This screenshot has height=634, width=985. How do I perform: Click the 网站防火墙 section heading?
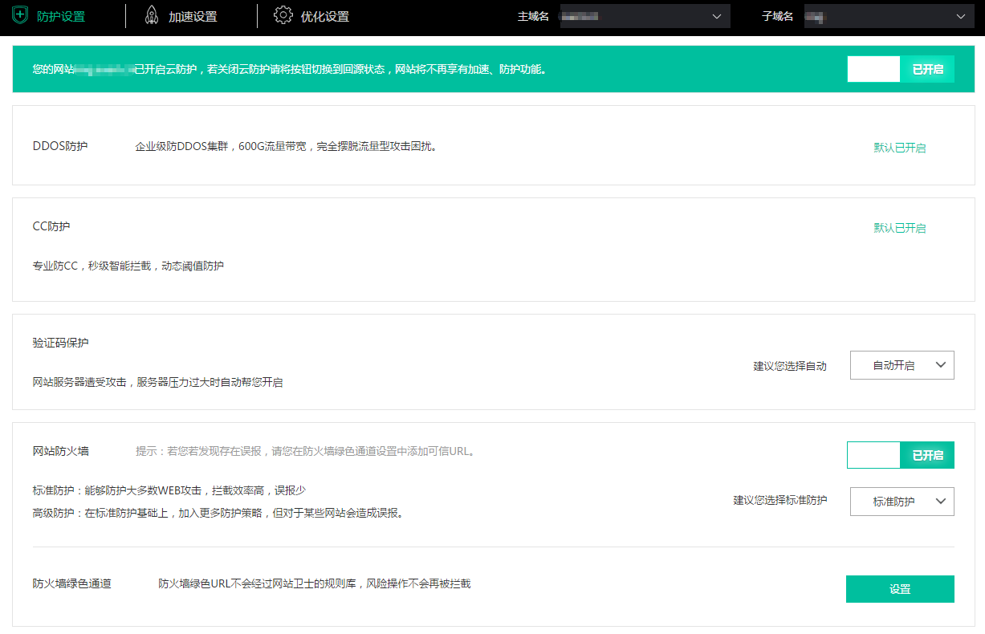61,452
